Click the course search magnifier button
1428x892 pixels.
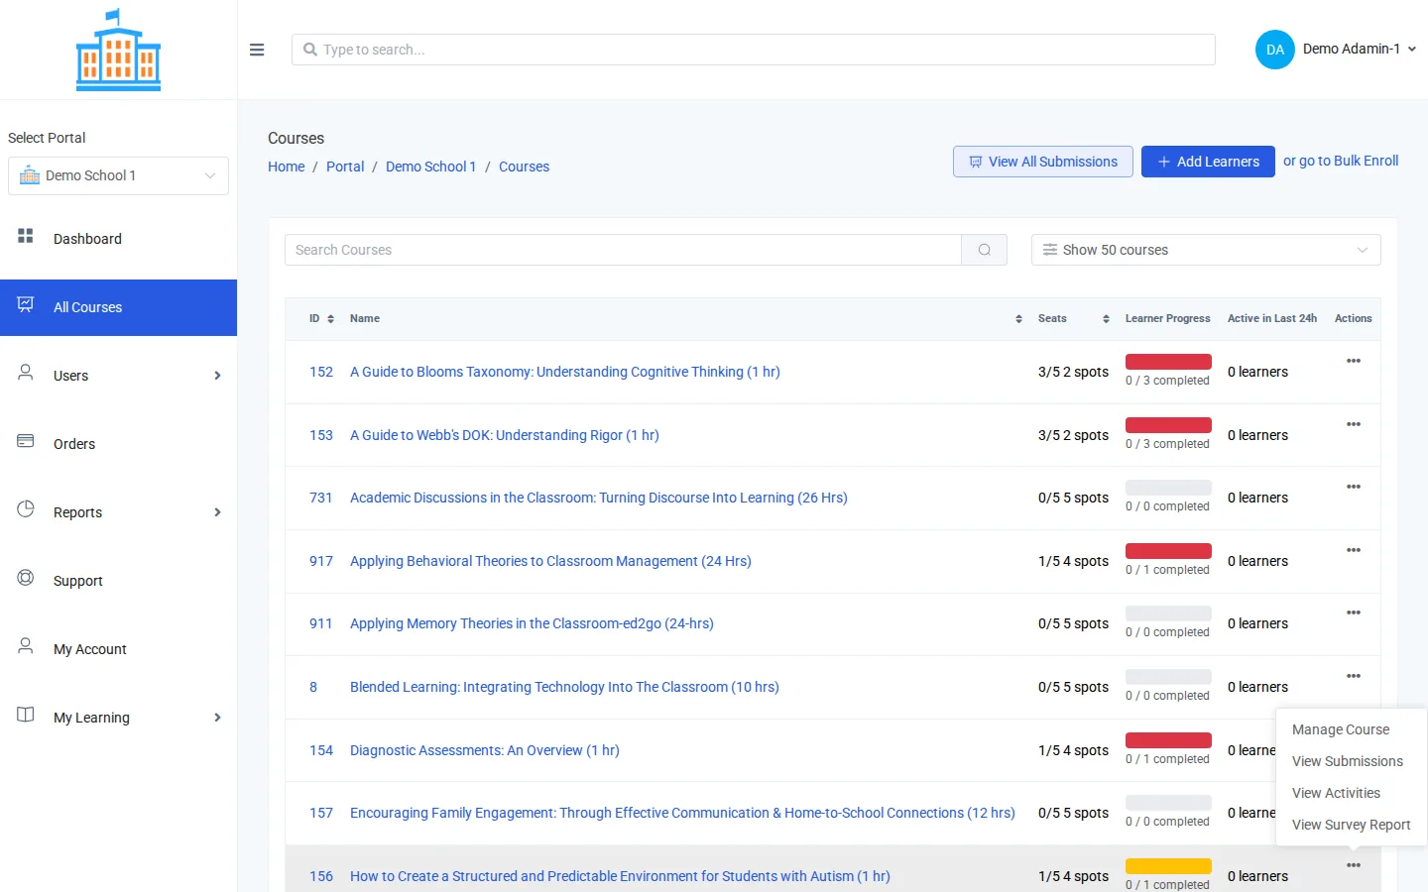pyautogui.click(x=985, y=250)
